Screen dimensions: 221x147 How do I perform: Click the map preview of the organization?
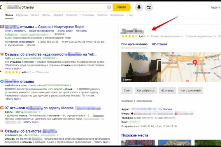191,67
